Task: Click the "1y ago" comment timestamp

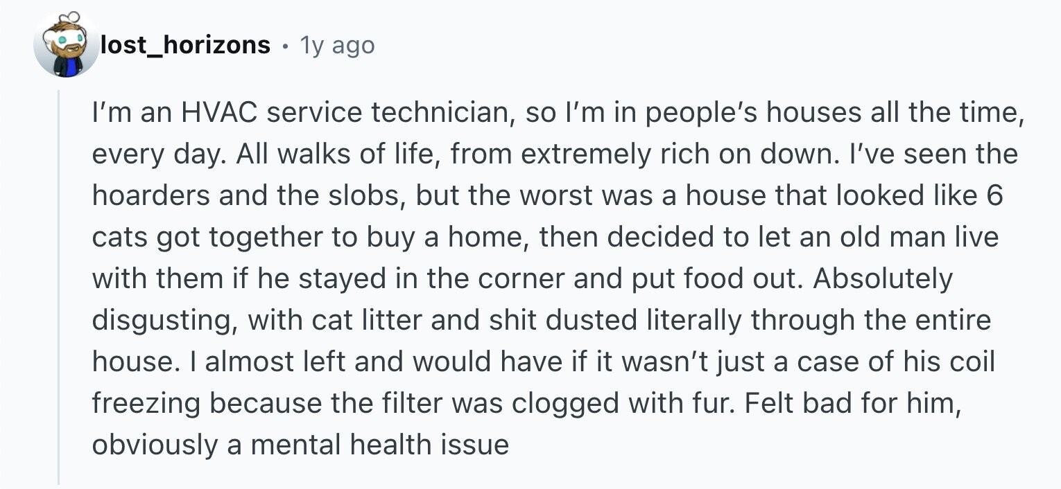Action: (x=337, y=46)
